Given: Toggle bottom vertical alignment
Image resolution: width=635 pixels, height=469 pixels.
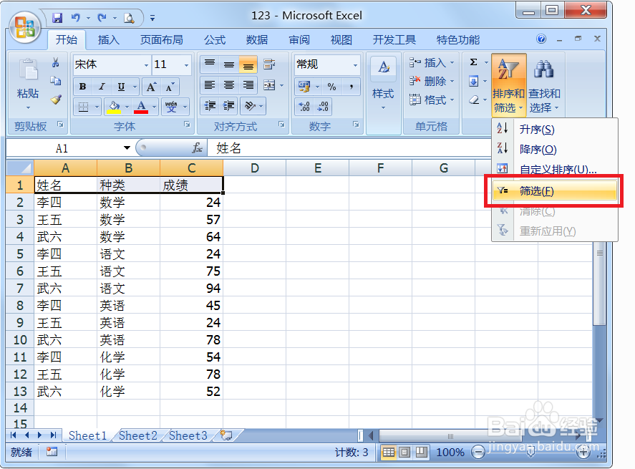Looking at the screenshot, I should tap(248, 64).
